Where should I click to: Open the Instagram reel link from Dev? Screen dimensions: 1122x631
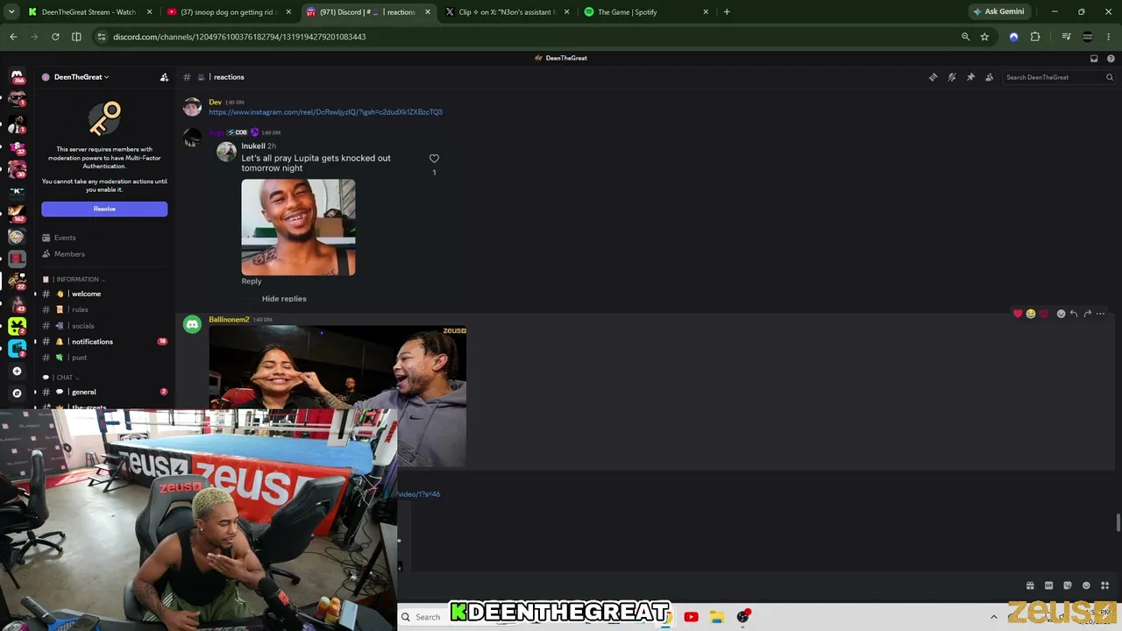click(325, 112)
